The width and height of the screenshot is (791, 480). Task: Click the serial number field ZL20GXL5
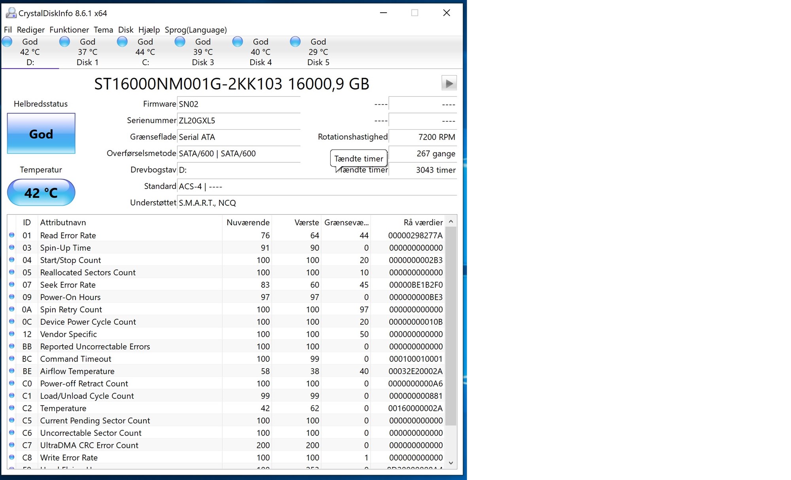click(x=239, y=120)
